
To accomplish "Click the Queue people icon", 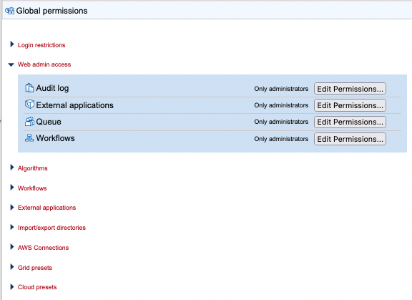I will click(29, 122).
